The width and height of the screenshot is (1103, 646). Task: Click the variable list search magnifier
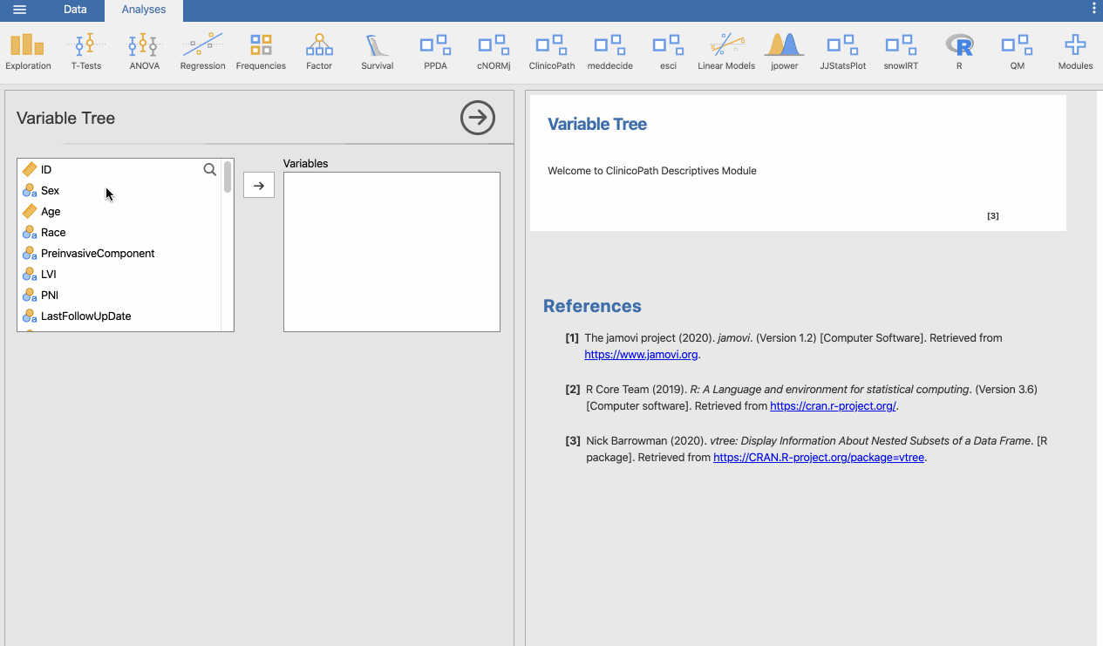(x=210, y=169)
